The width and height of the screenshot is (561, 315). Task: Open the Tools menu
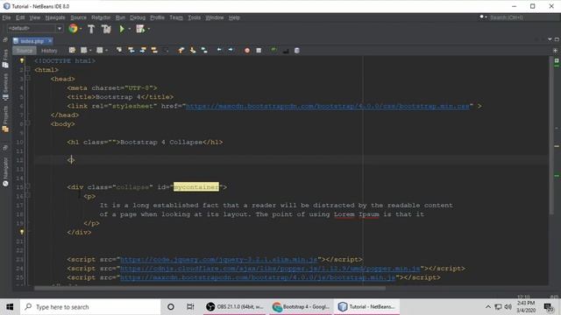click(x=195, y=17)
